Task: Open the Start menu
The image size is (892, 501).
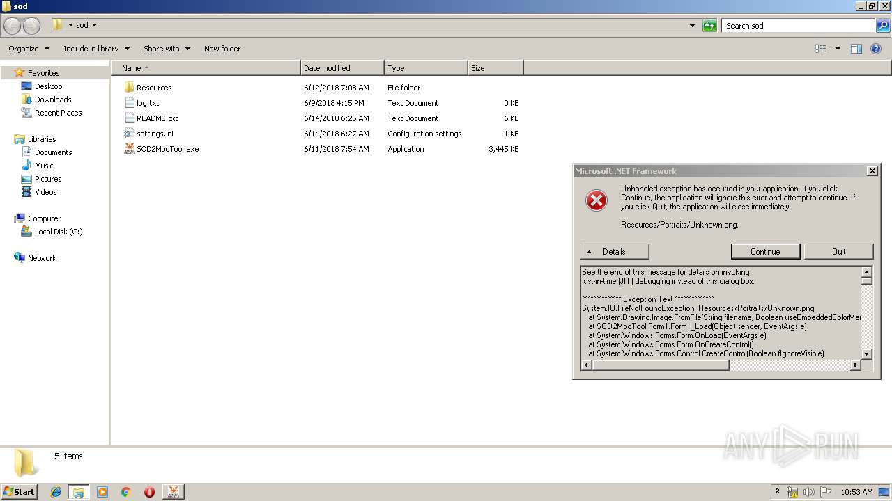Action: click(19, 492)
